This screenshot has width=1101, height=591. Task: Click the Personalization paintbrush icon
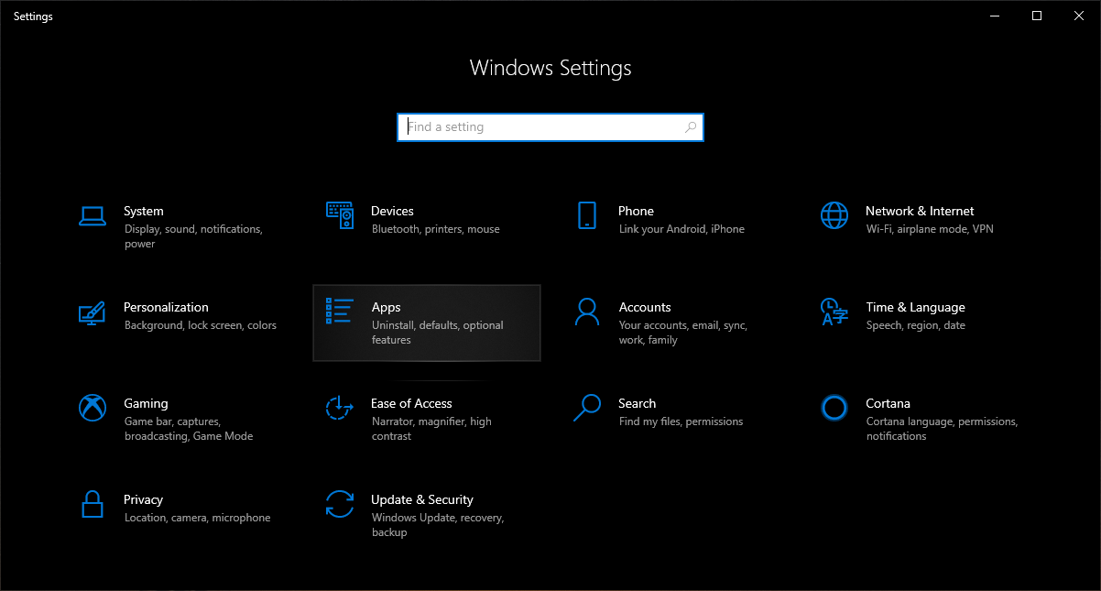(x=92, y=312)
